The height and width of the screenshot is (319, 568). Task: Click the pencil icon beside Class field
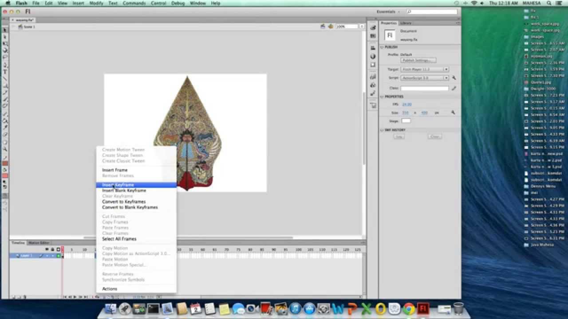[x=454, y=88]
